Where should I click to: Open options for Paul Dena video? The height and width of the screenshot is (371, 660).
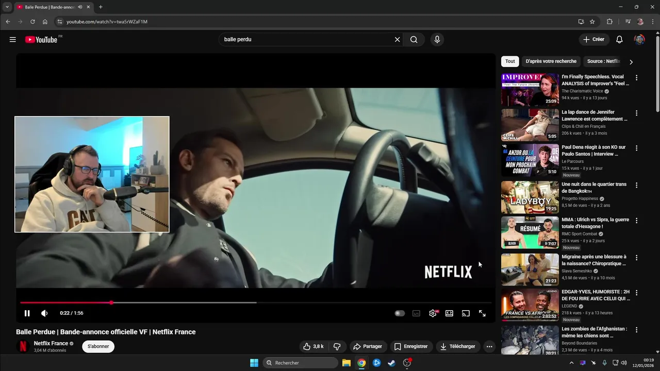(x=636, y=148)
